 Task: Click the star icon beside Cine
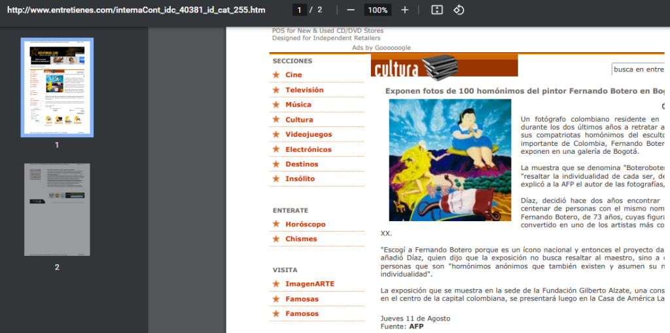[x=276, y=75]
